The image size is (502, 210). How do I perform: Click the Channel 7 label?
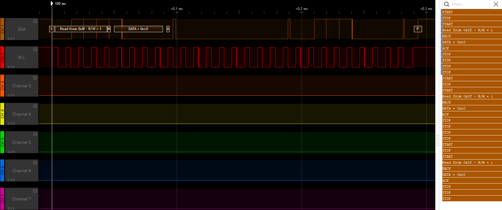[x=22, y=199]
